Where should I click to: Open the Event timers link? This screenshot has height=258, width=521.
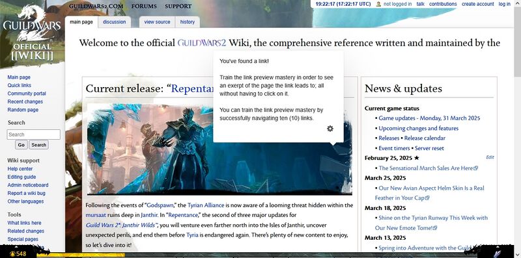point(394,148)
